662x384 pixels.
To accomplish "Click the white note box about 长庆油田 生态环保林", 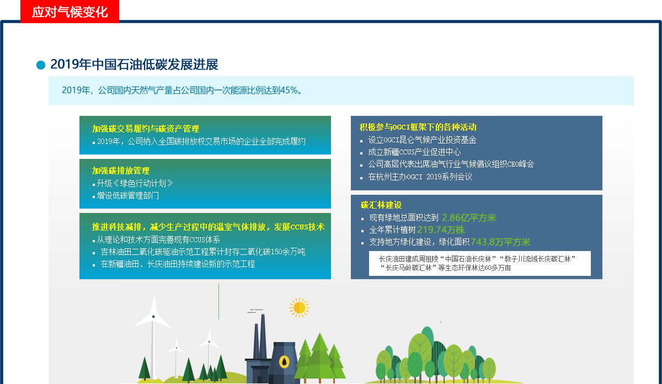I will [480, 263].
